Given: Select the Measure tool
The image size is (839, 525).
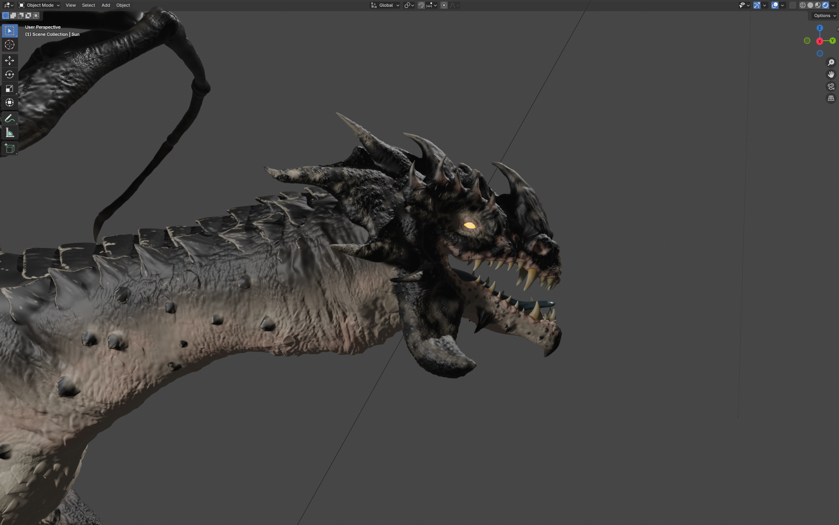Looking at the screenshot, I should [10, 133].
